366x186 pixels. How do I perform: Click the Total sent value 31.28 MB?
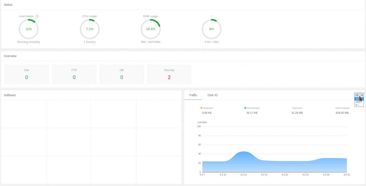coord(297,113)
